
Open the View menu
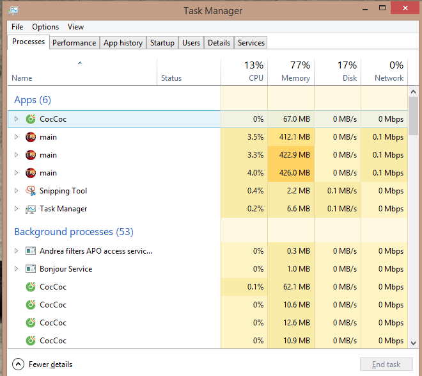(x=75, y=27)
